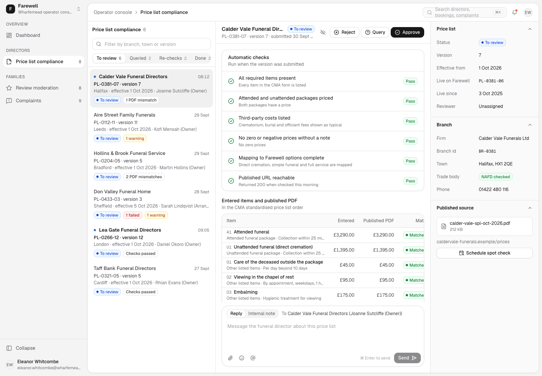Click the Mapping to Farewell options check icon

[x=231, y=161]
